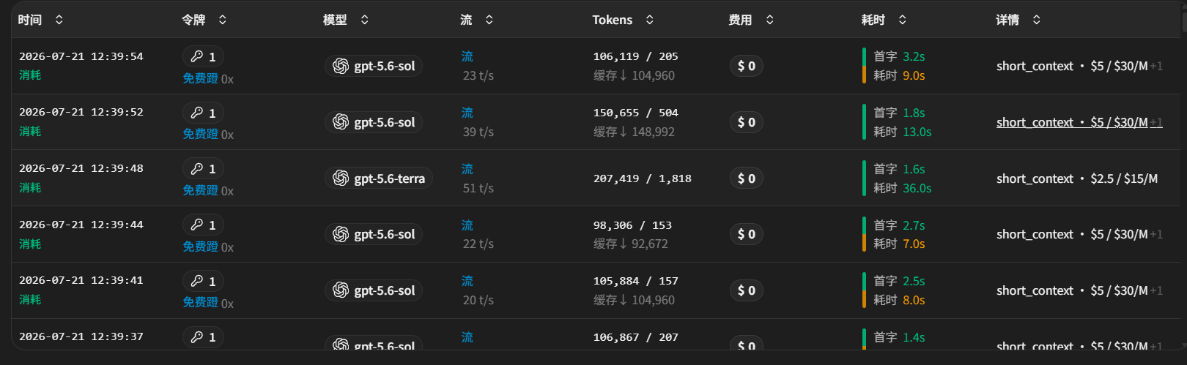
Task: Click the +1 indicator in the 12:39:44 details
Action: pos(1156,234)
